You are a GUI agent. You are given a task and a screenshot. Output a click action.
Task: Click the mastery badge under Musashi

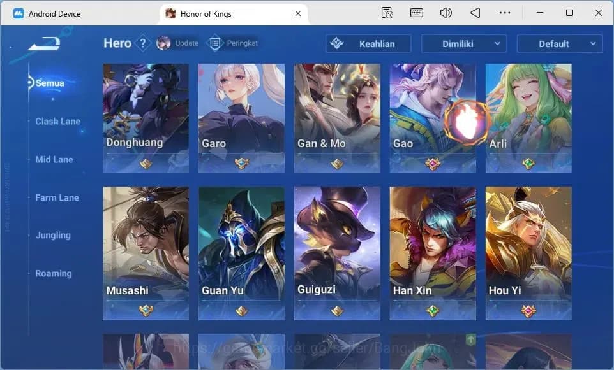point(146,311)
